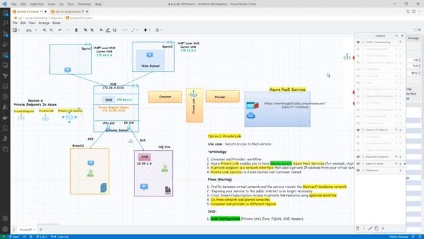Click the Line Color pencil icon
424x239 pixels.
tap(108, 30)
